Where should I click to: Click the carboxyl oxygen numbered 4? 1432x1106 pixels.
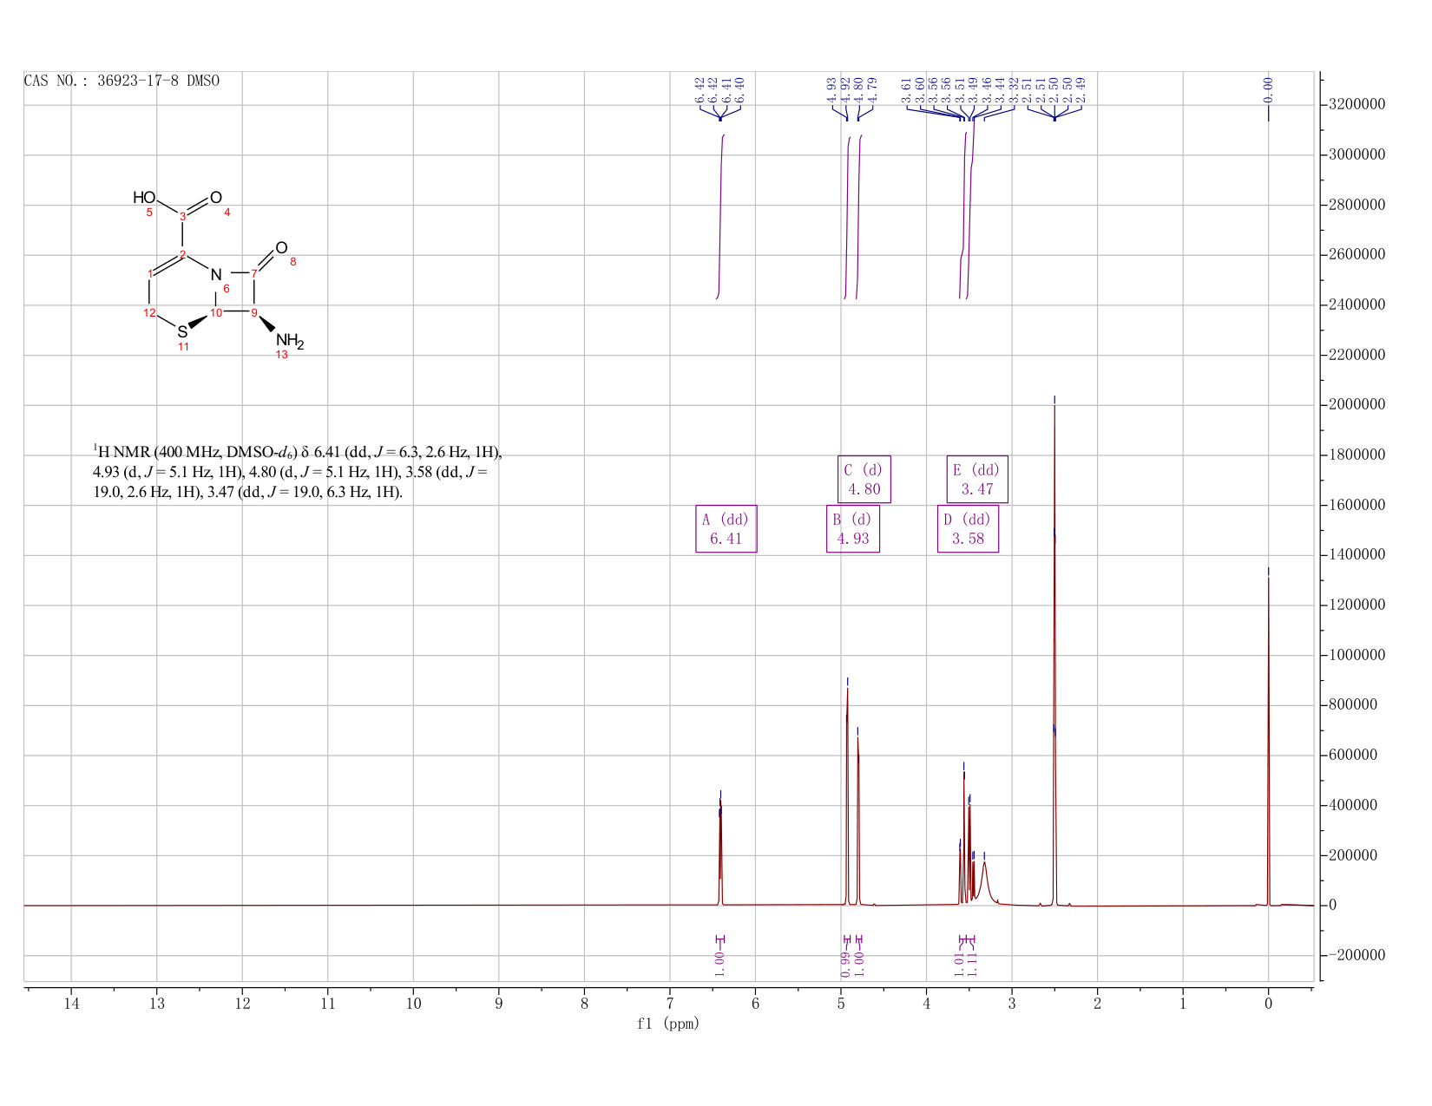pyautogui.click(x=216, y=198)
